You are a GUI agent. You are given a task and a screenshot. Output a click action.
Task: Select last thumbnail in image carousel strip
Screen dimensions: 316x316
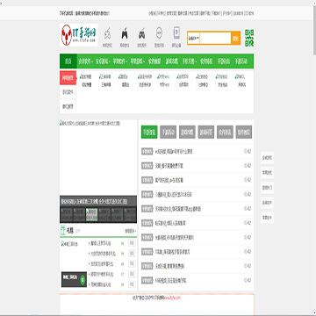point(130,215)
